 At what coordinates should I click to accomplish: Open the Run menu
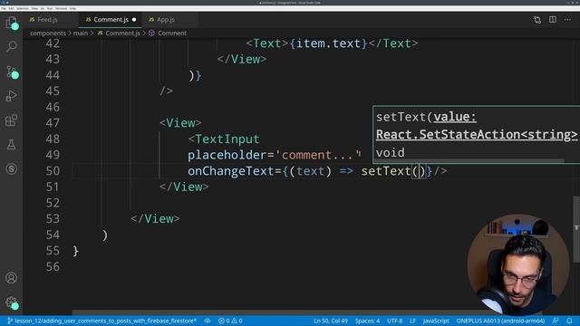pos(50,8)
